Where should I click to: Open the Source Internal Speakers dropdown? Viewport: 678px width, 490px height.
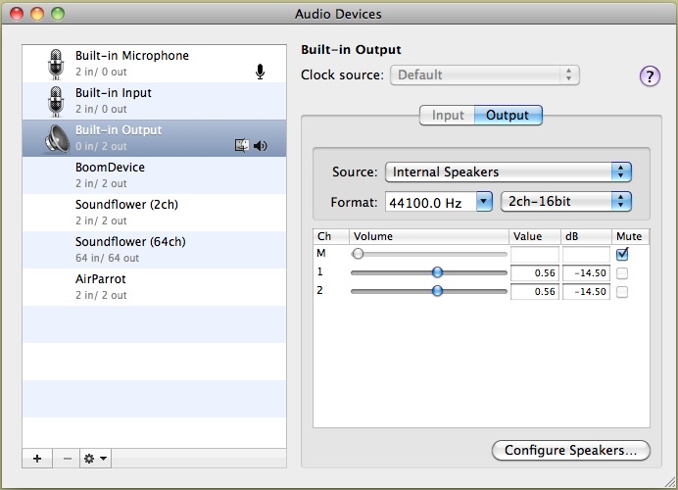point(508,171)
